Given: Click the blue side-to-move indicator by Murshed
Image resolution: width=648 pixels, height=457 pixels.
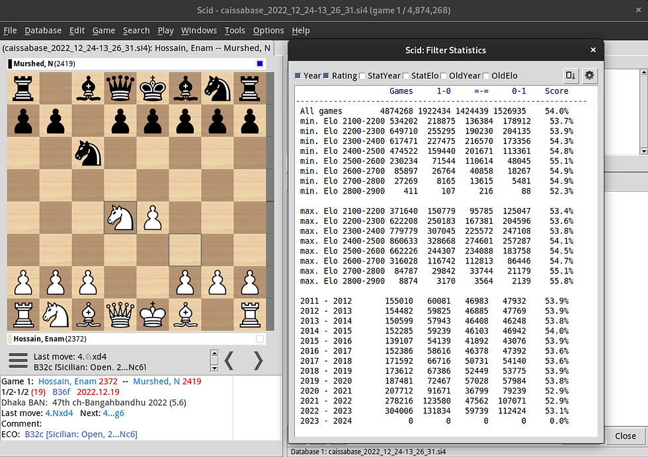Looking at the screenshot, I should coord(259,63).
